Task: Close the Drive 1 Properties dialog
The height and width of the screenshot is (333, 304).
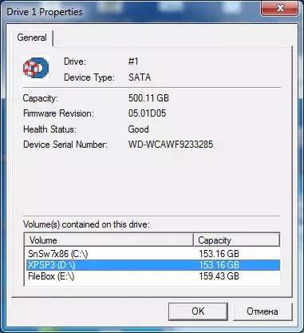Action: pos(280,8)
